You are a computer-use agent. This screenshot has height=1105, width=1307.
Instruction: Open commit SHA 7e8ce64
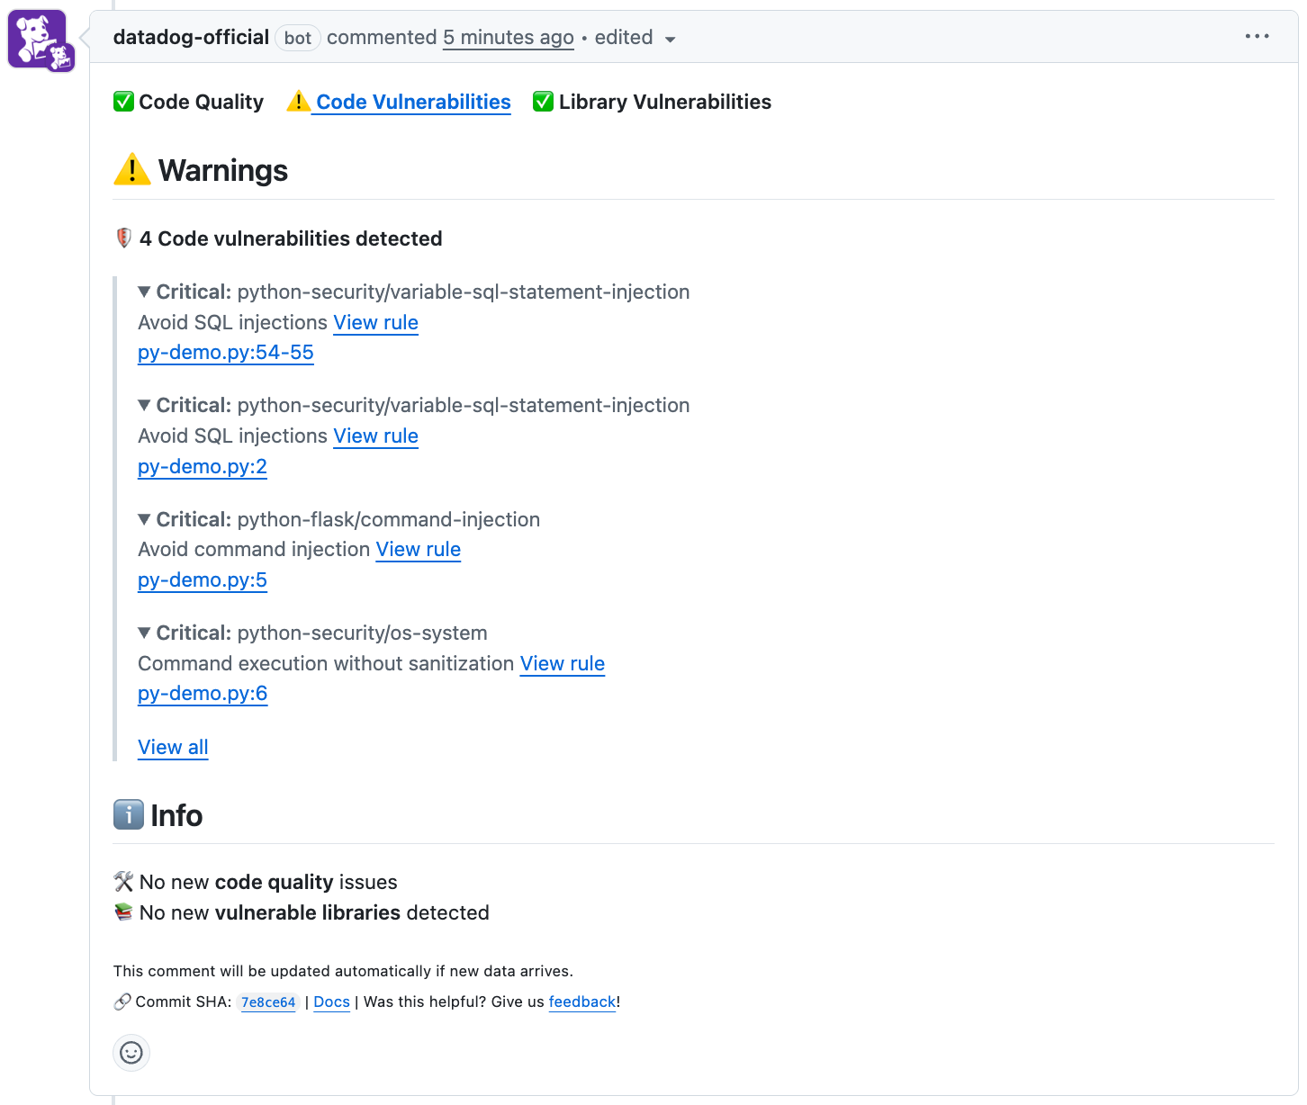268,1002
